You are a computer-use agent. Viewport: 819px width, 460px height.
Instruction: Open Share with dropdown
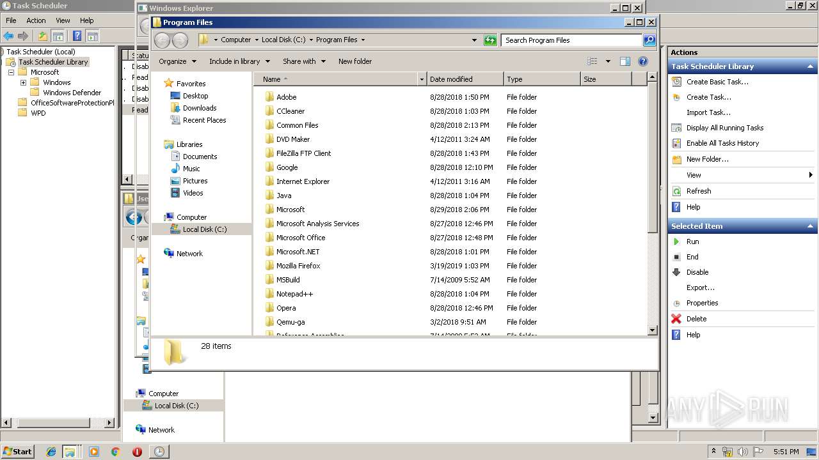(x=304, y=61)
